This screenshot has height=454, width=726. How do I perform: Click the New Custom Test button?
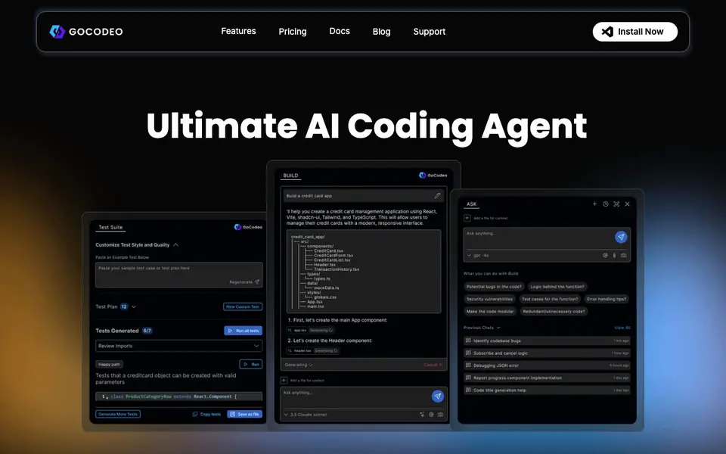pyautogui.click(x=243, y=306)
